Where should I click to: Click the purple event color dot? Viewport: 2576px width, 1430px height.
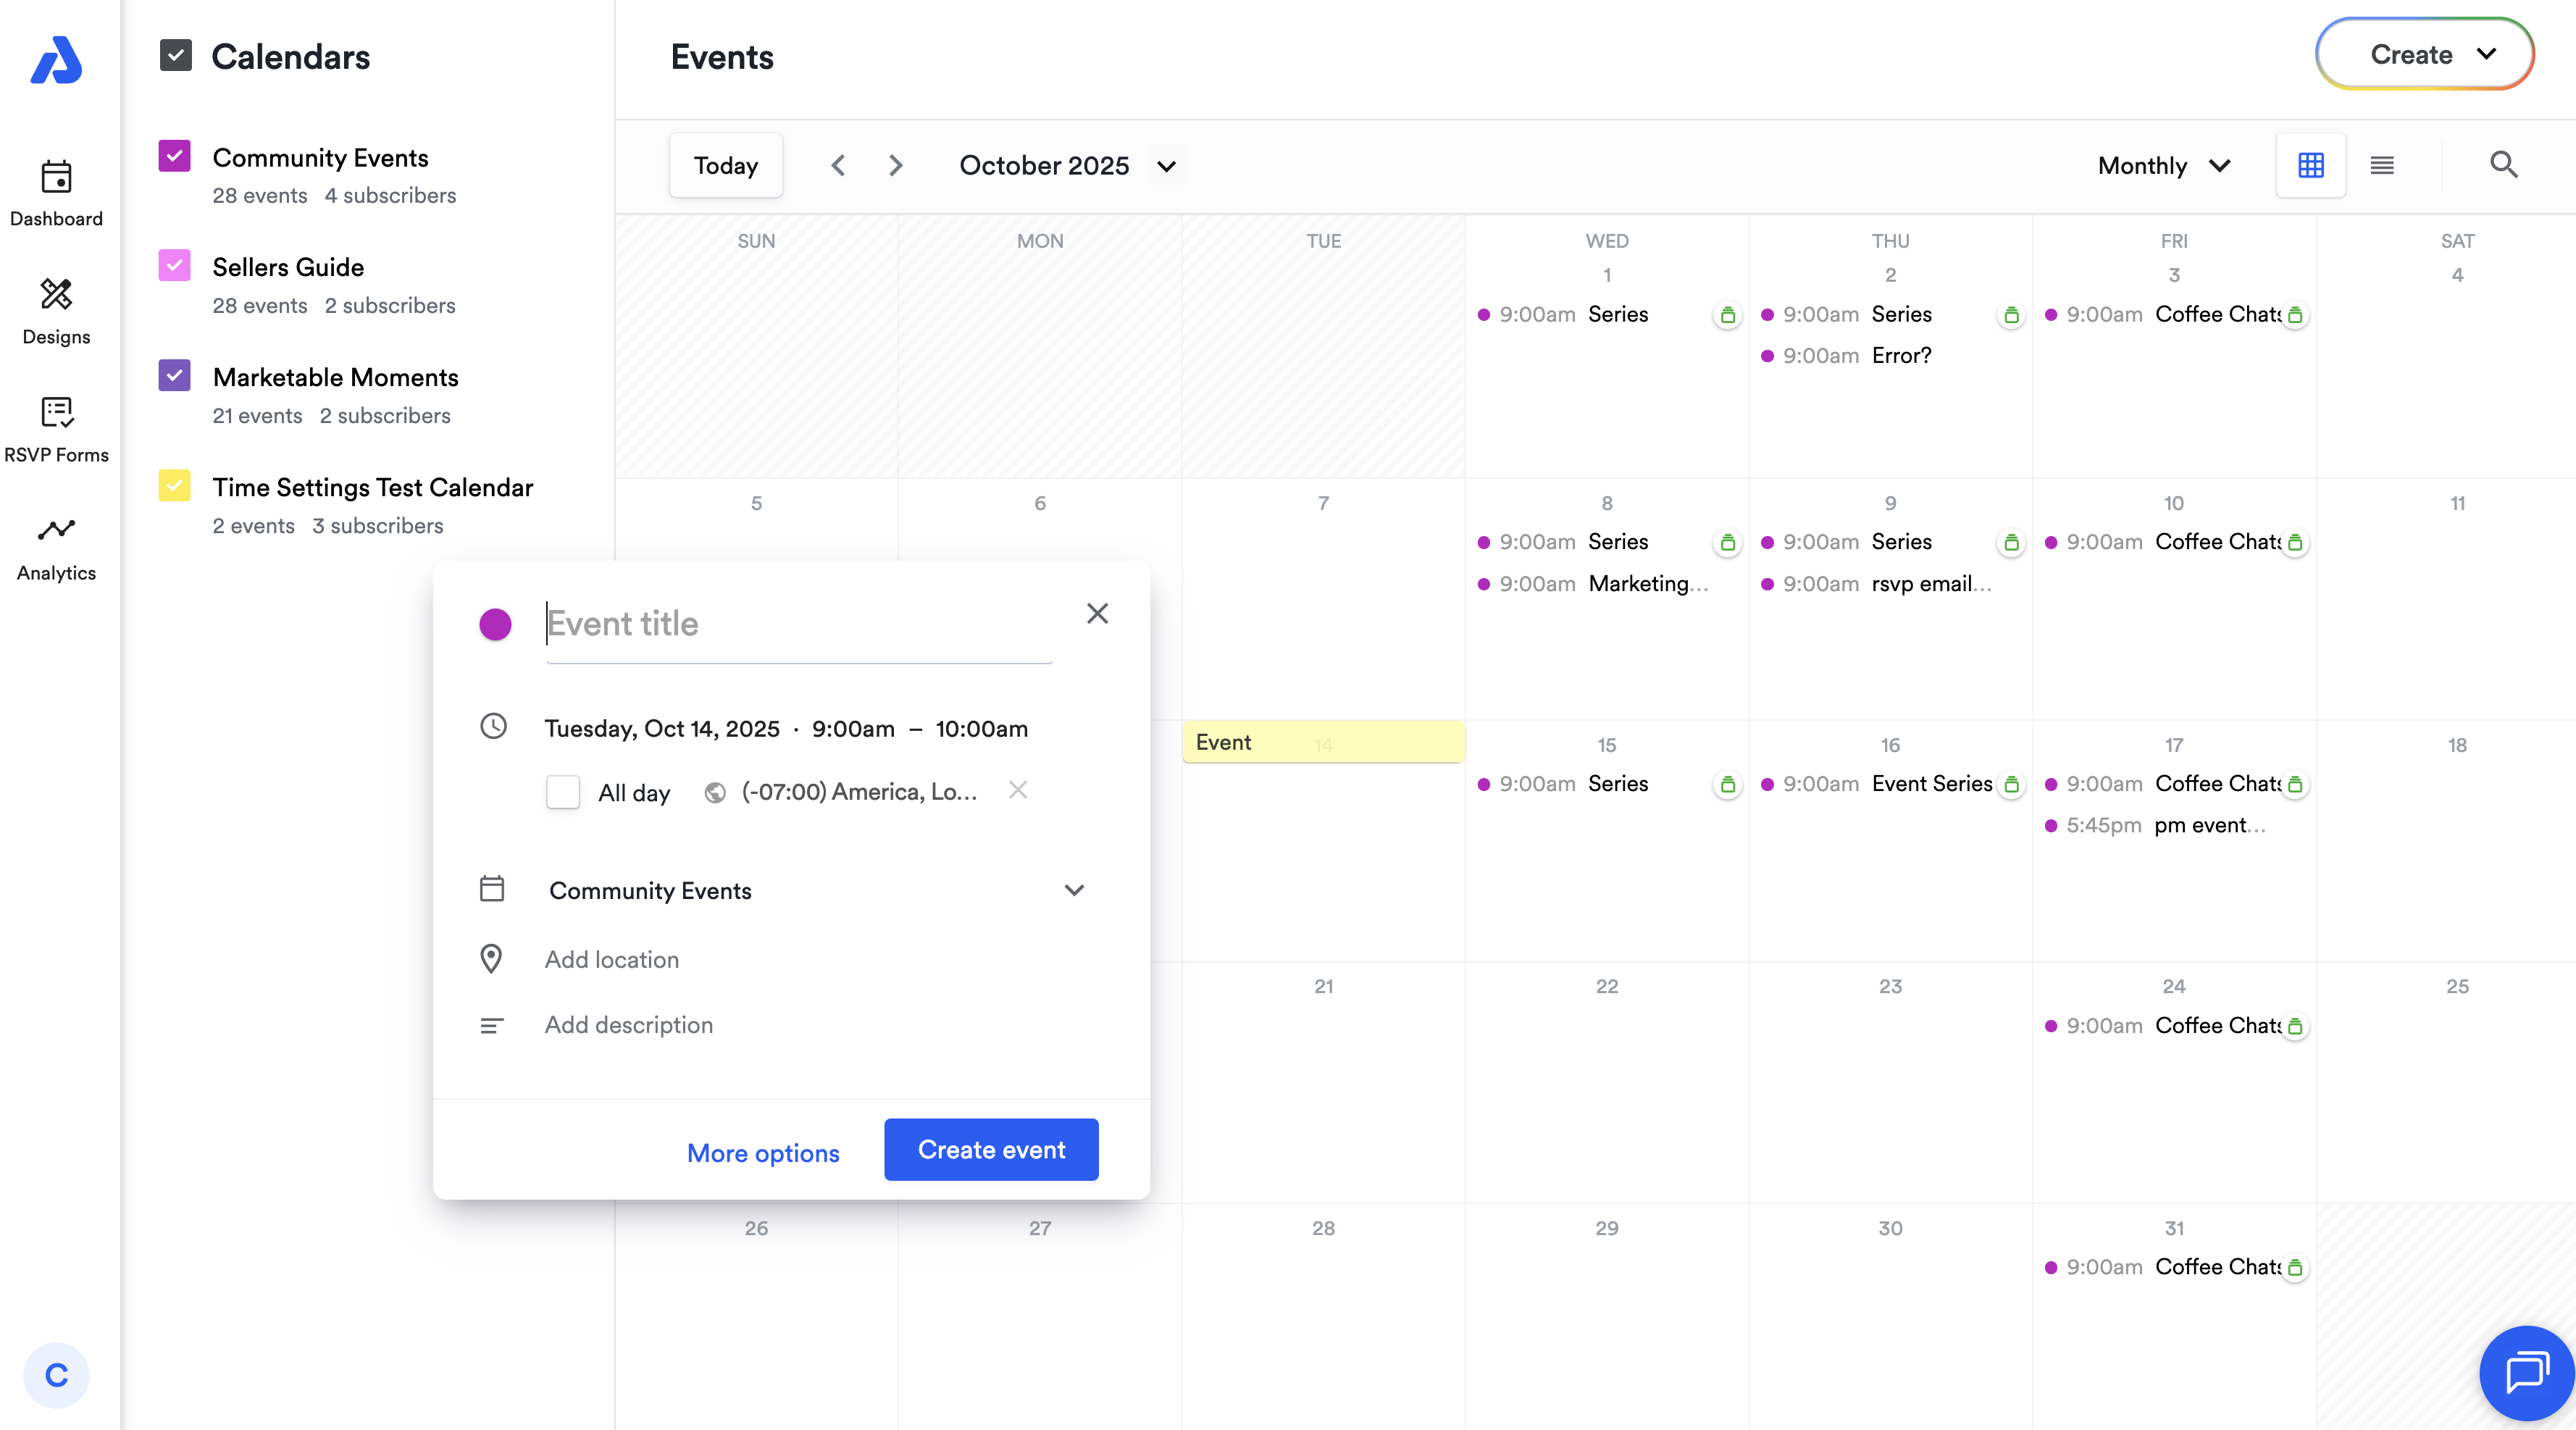pyautogui.click(x=495, y=624)
